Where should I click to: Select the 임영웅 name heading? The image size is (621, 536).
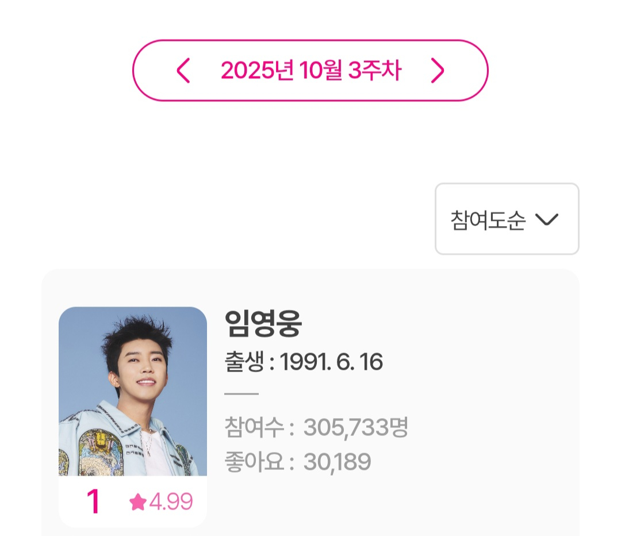(263, 324)
